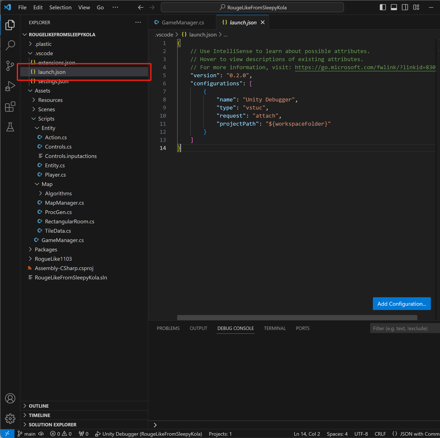The width and height of the screenshot is (440, 438).
Task: Click the navigate back arrow
Action: [x=140, y=7]
